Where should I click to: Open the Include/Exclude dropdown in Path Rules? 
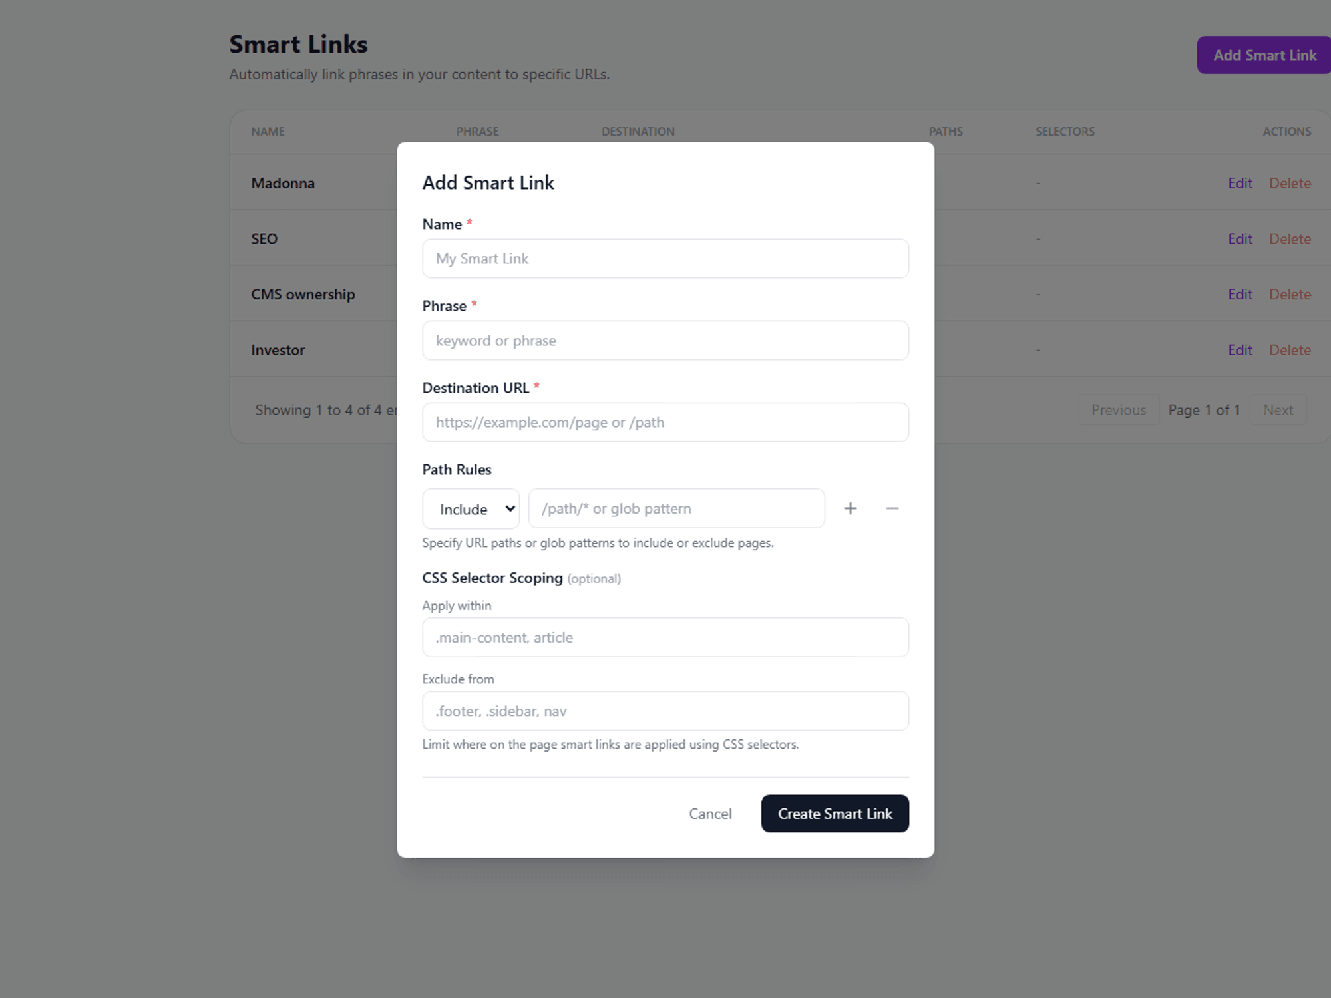tap(470, 508)
